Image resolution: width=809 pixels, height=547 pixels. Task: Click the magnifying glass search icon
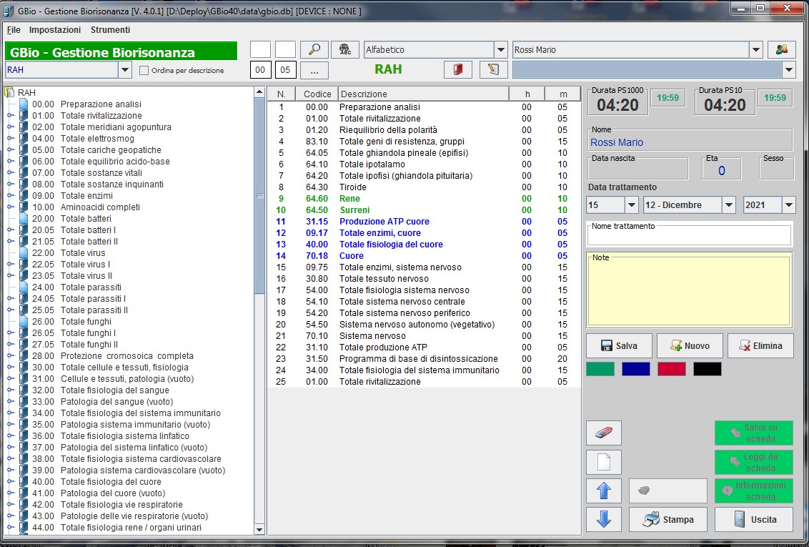314,49
